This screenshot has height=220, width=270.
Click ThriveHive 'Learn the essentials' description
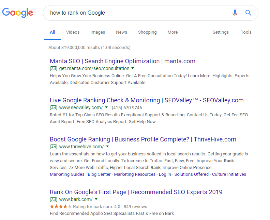(x=149, y=161)
